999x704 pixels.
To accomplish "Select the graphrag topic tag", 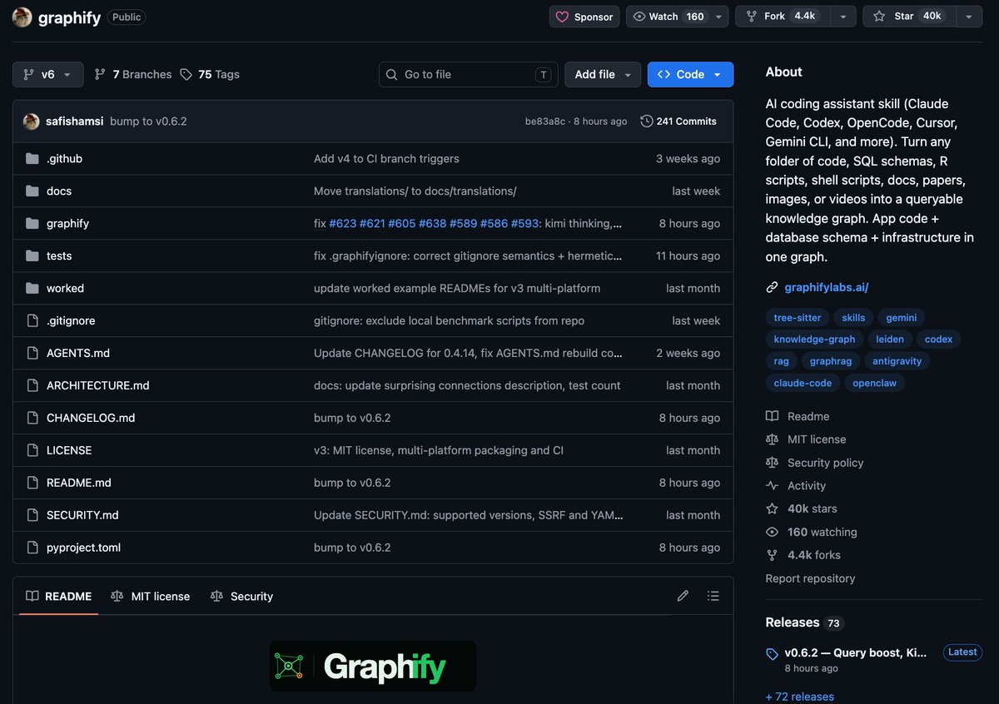I will point(831,361).
